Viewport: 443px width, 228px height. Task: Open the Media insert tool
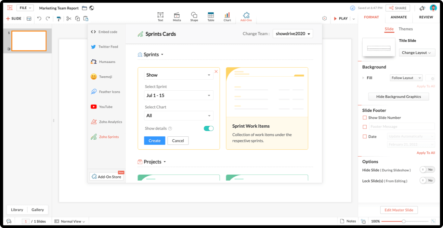pos(177,17)
